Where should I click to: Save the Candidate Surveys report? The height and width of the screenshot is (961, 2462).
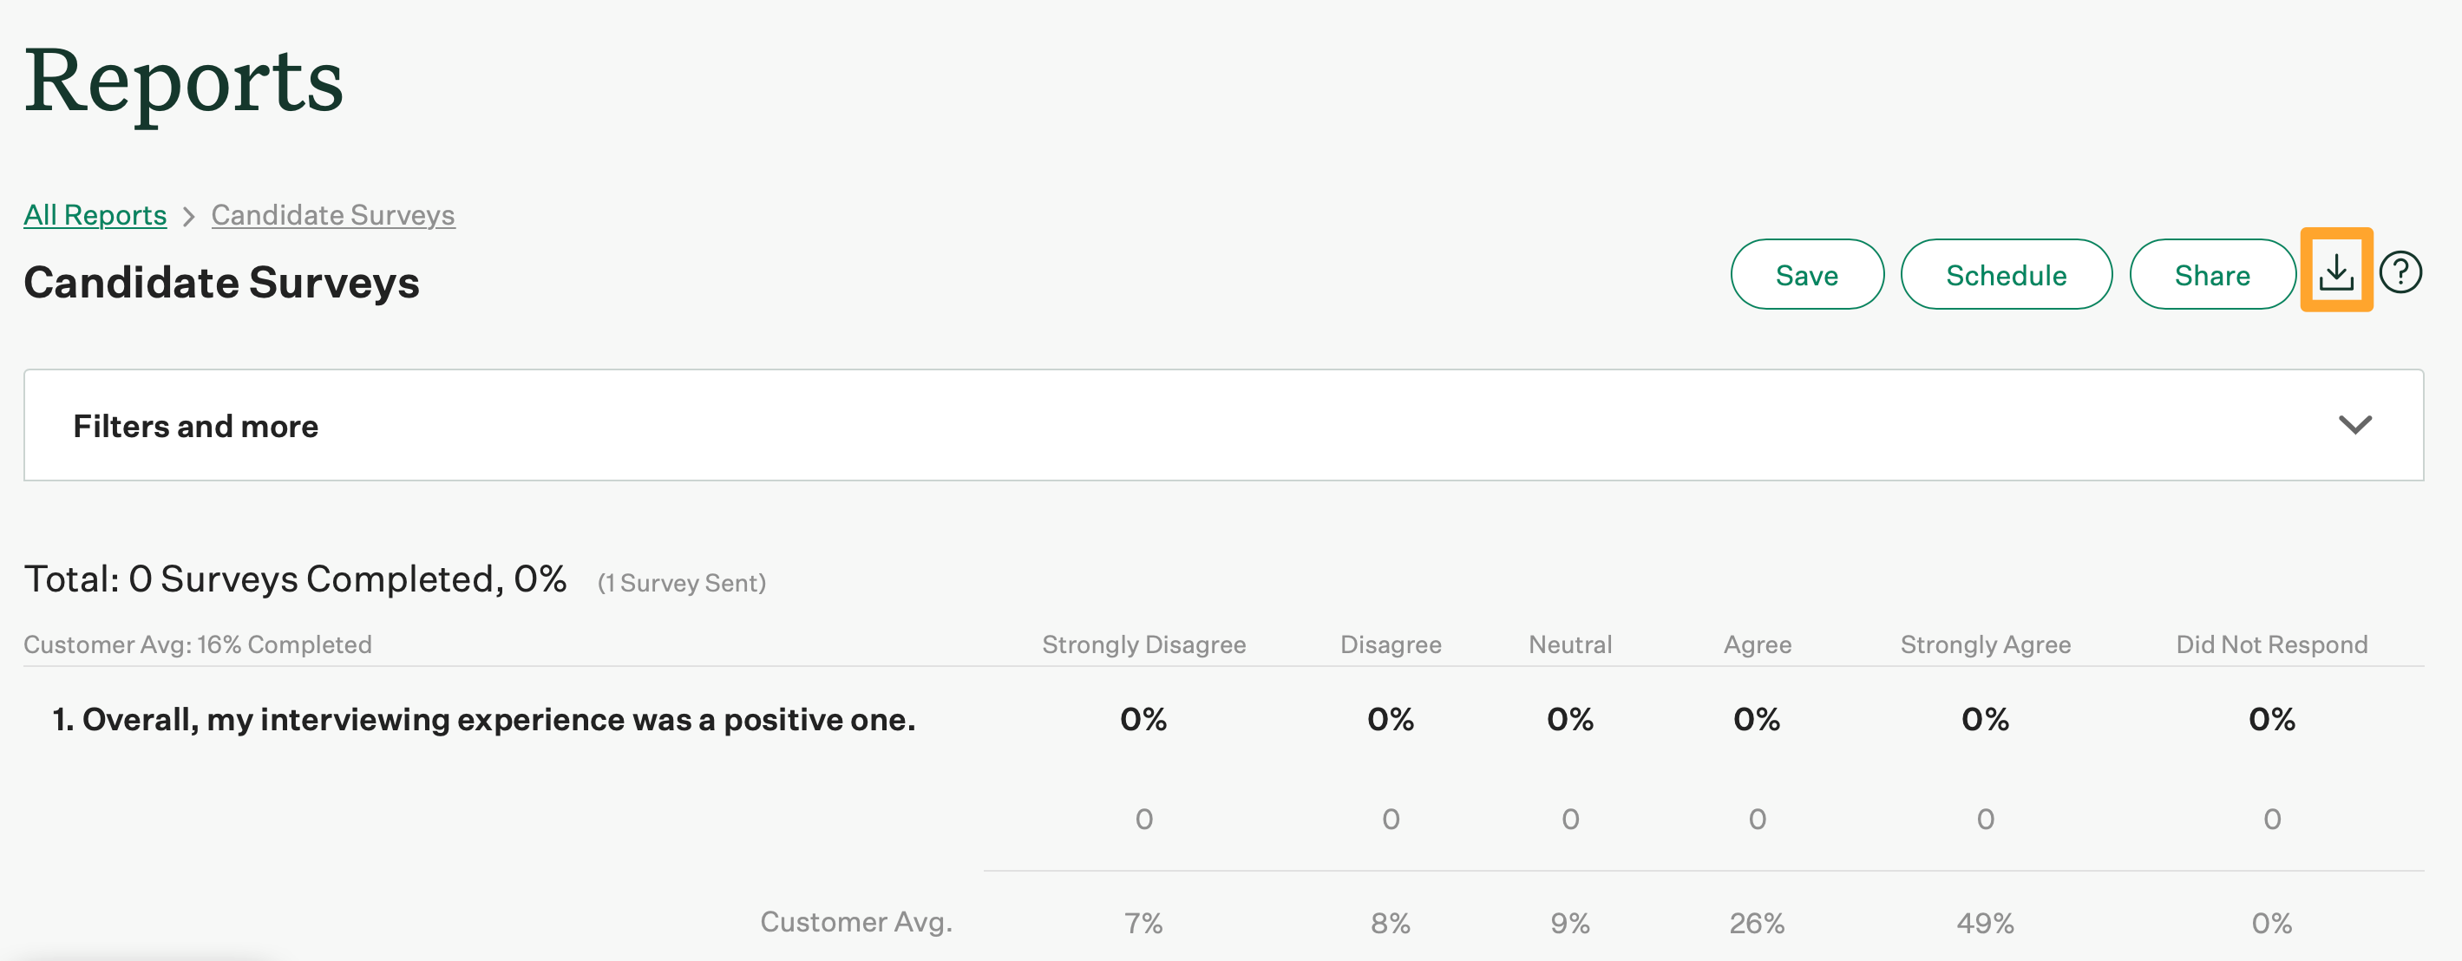1806,274
